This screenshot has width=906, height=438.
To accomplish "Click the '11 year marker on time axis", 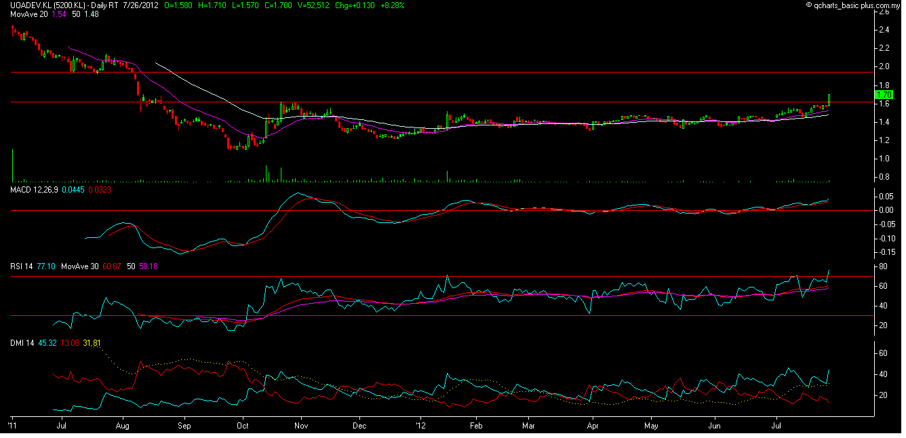I will [x=12, y=426].
